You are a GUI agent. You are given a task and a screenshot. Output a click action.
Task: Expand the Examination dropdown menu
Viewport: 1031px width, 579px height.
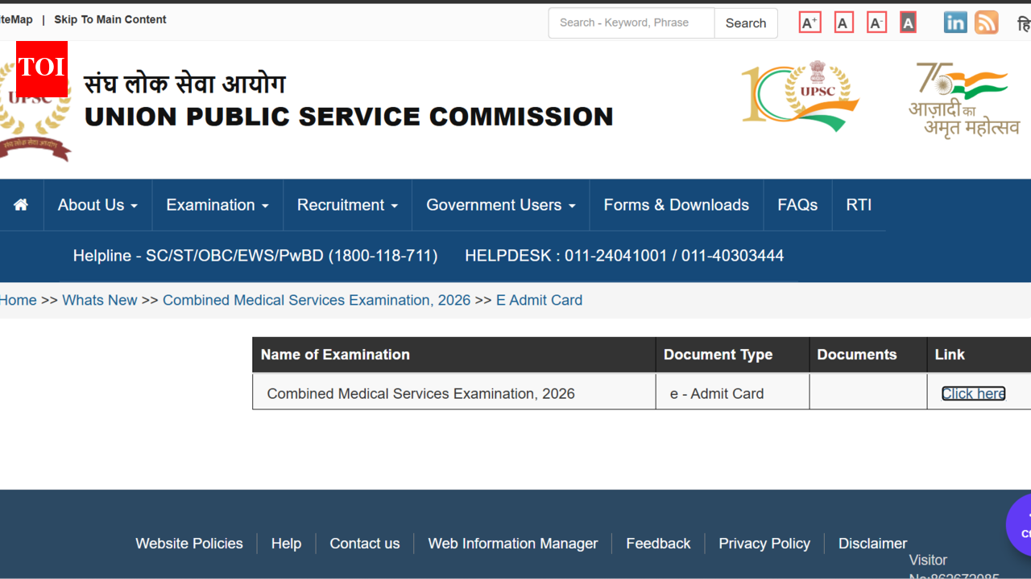[217, 205]
